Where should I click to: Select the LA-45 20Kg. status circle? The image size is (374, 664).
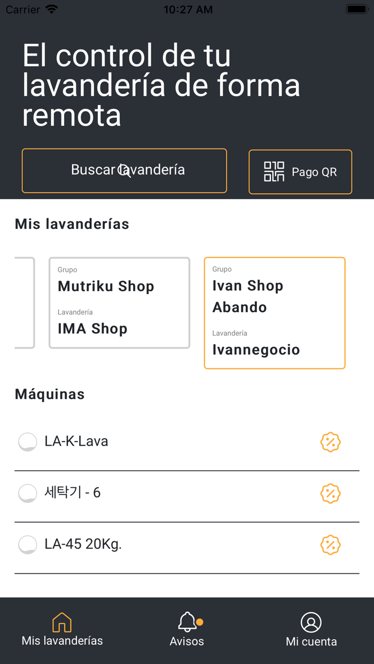pos(28,545)
